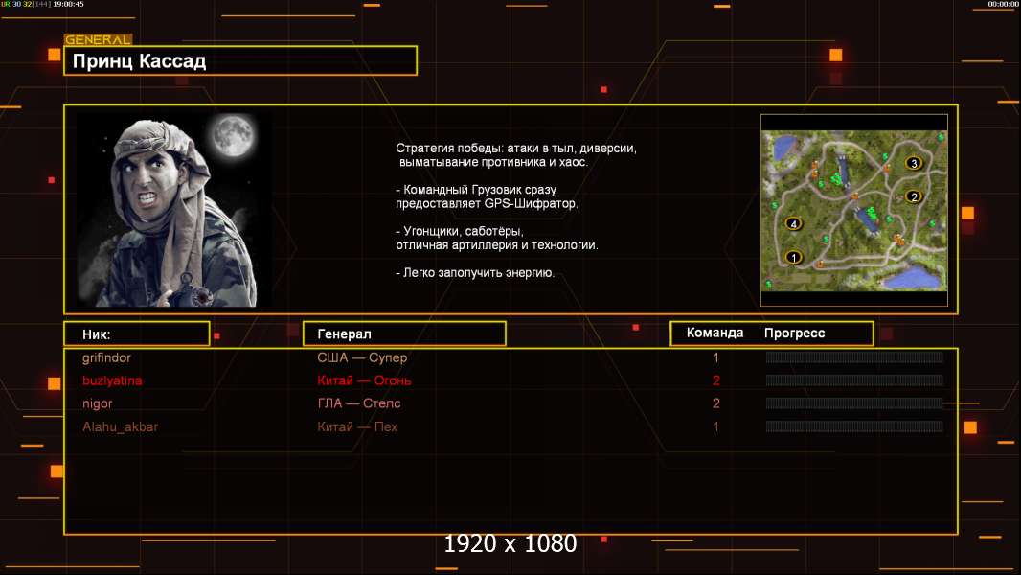Click start position marker 3 on the map
Screen dimensions: 1021x575
coord(914,163)
